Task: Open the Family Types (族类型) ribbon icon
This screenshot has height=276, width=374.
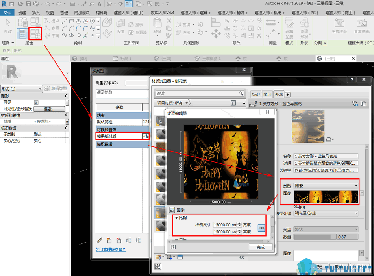Action: [35, 33]
